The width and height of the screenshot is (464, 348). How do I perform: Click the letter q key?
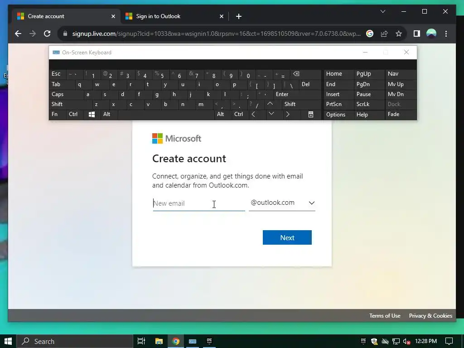(83, 84)
